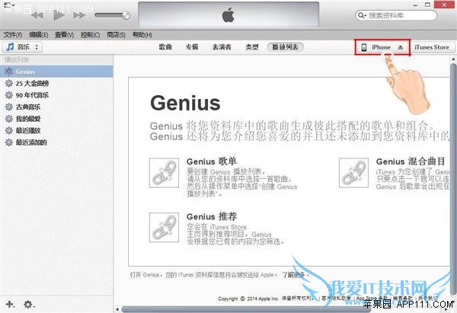This screenshot has width=457, height=313.
Task: Click the horizontal scrollbar left arrow
Action: point(117,309)
